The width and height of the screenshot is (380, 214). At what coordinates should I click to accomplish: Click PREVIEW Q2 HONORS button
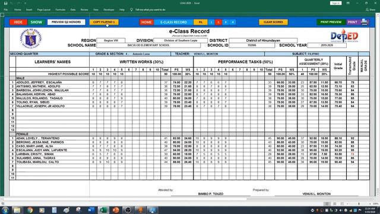click(x=66, y=22)
